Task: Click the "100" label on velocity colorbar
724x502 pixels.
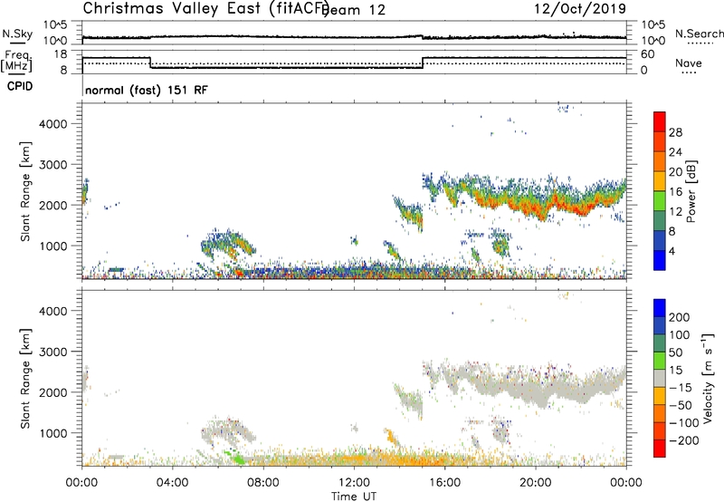Action: (680, 335)
